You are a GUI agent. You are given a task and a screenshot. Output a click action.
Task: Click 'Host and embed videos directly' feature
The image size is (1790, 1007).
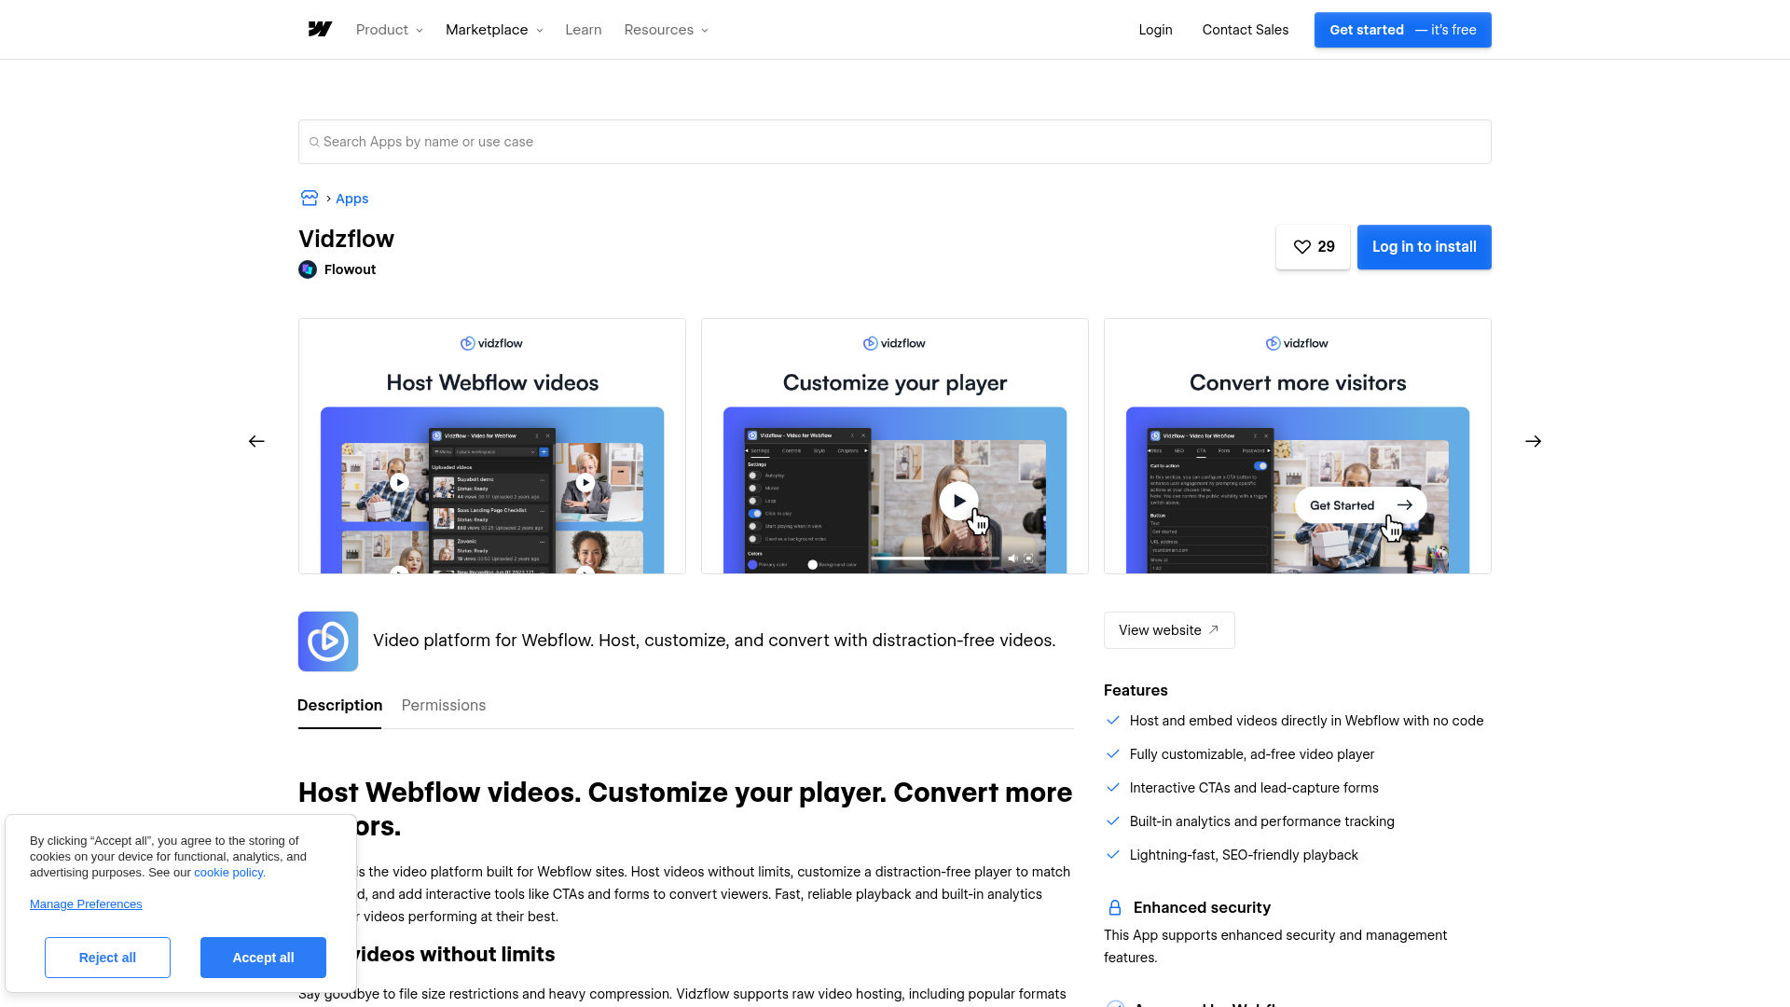pos(1306,721)
